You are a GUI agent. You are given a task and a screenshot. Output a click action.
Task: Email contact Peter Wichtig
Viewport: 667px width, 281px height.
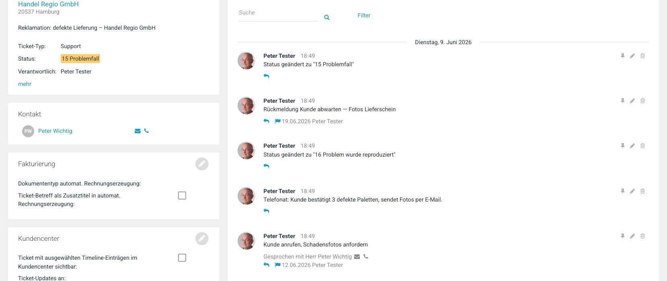(138, 131)
